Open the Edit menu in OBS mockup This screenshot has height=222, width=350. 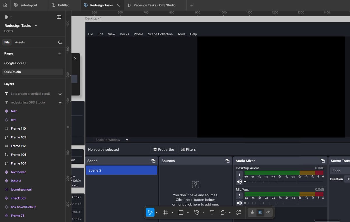tap(100, 34)
